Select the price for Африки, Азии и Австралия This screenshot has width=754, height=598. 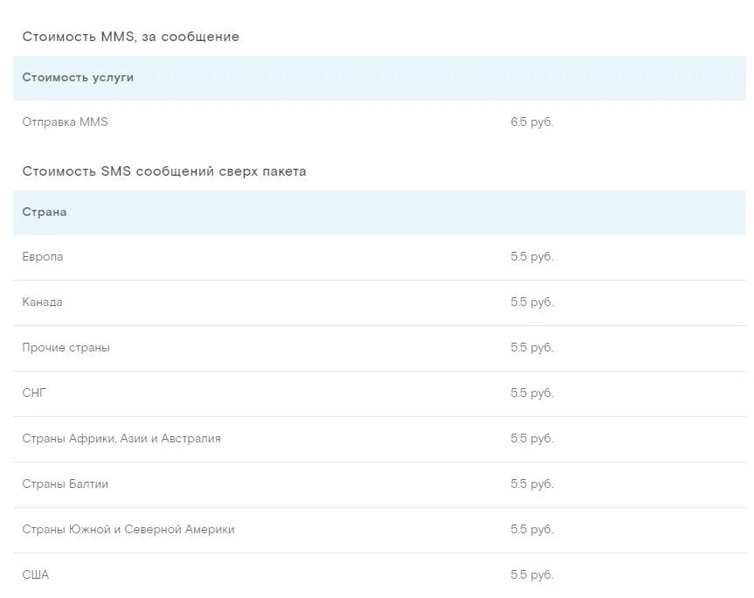point(532,439)
